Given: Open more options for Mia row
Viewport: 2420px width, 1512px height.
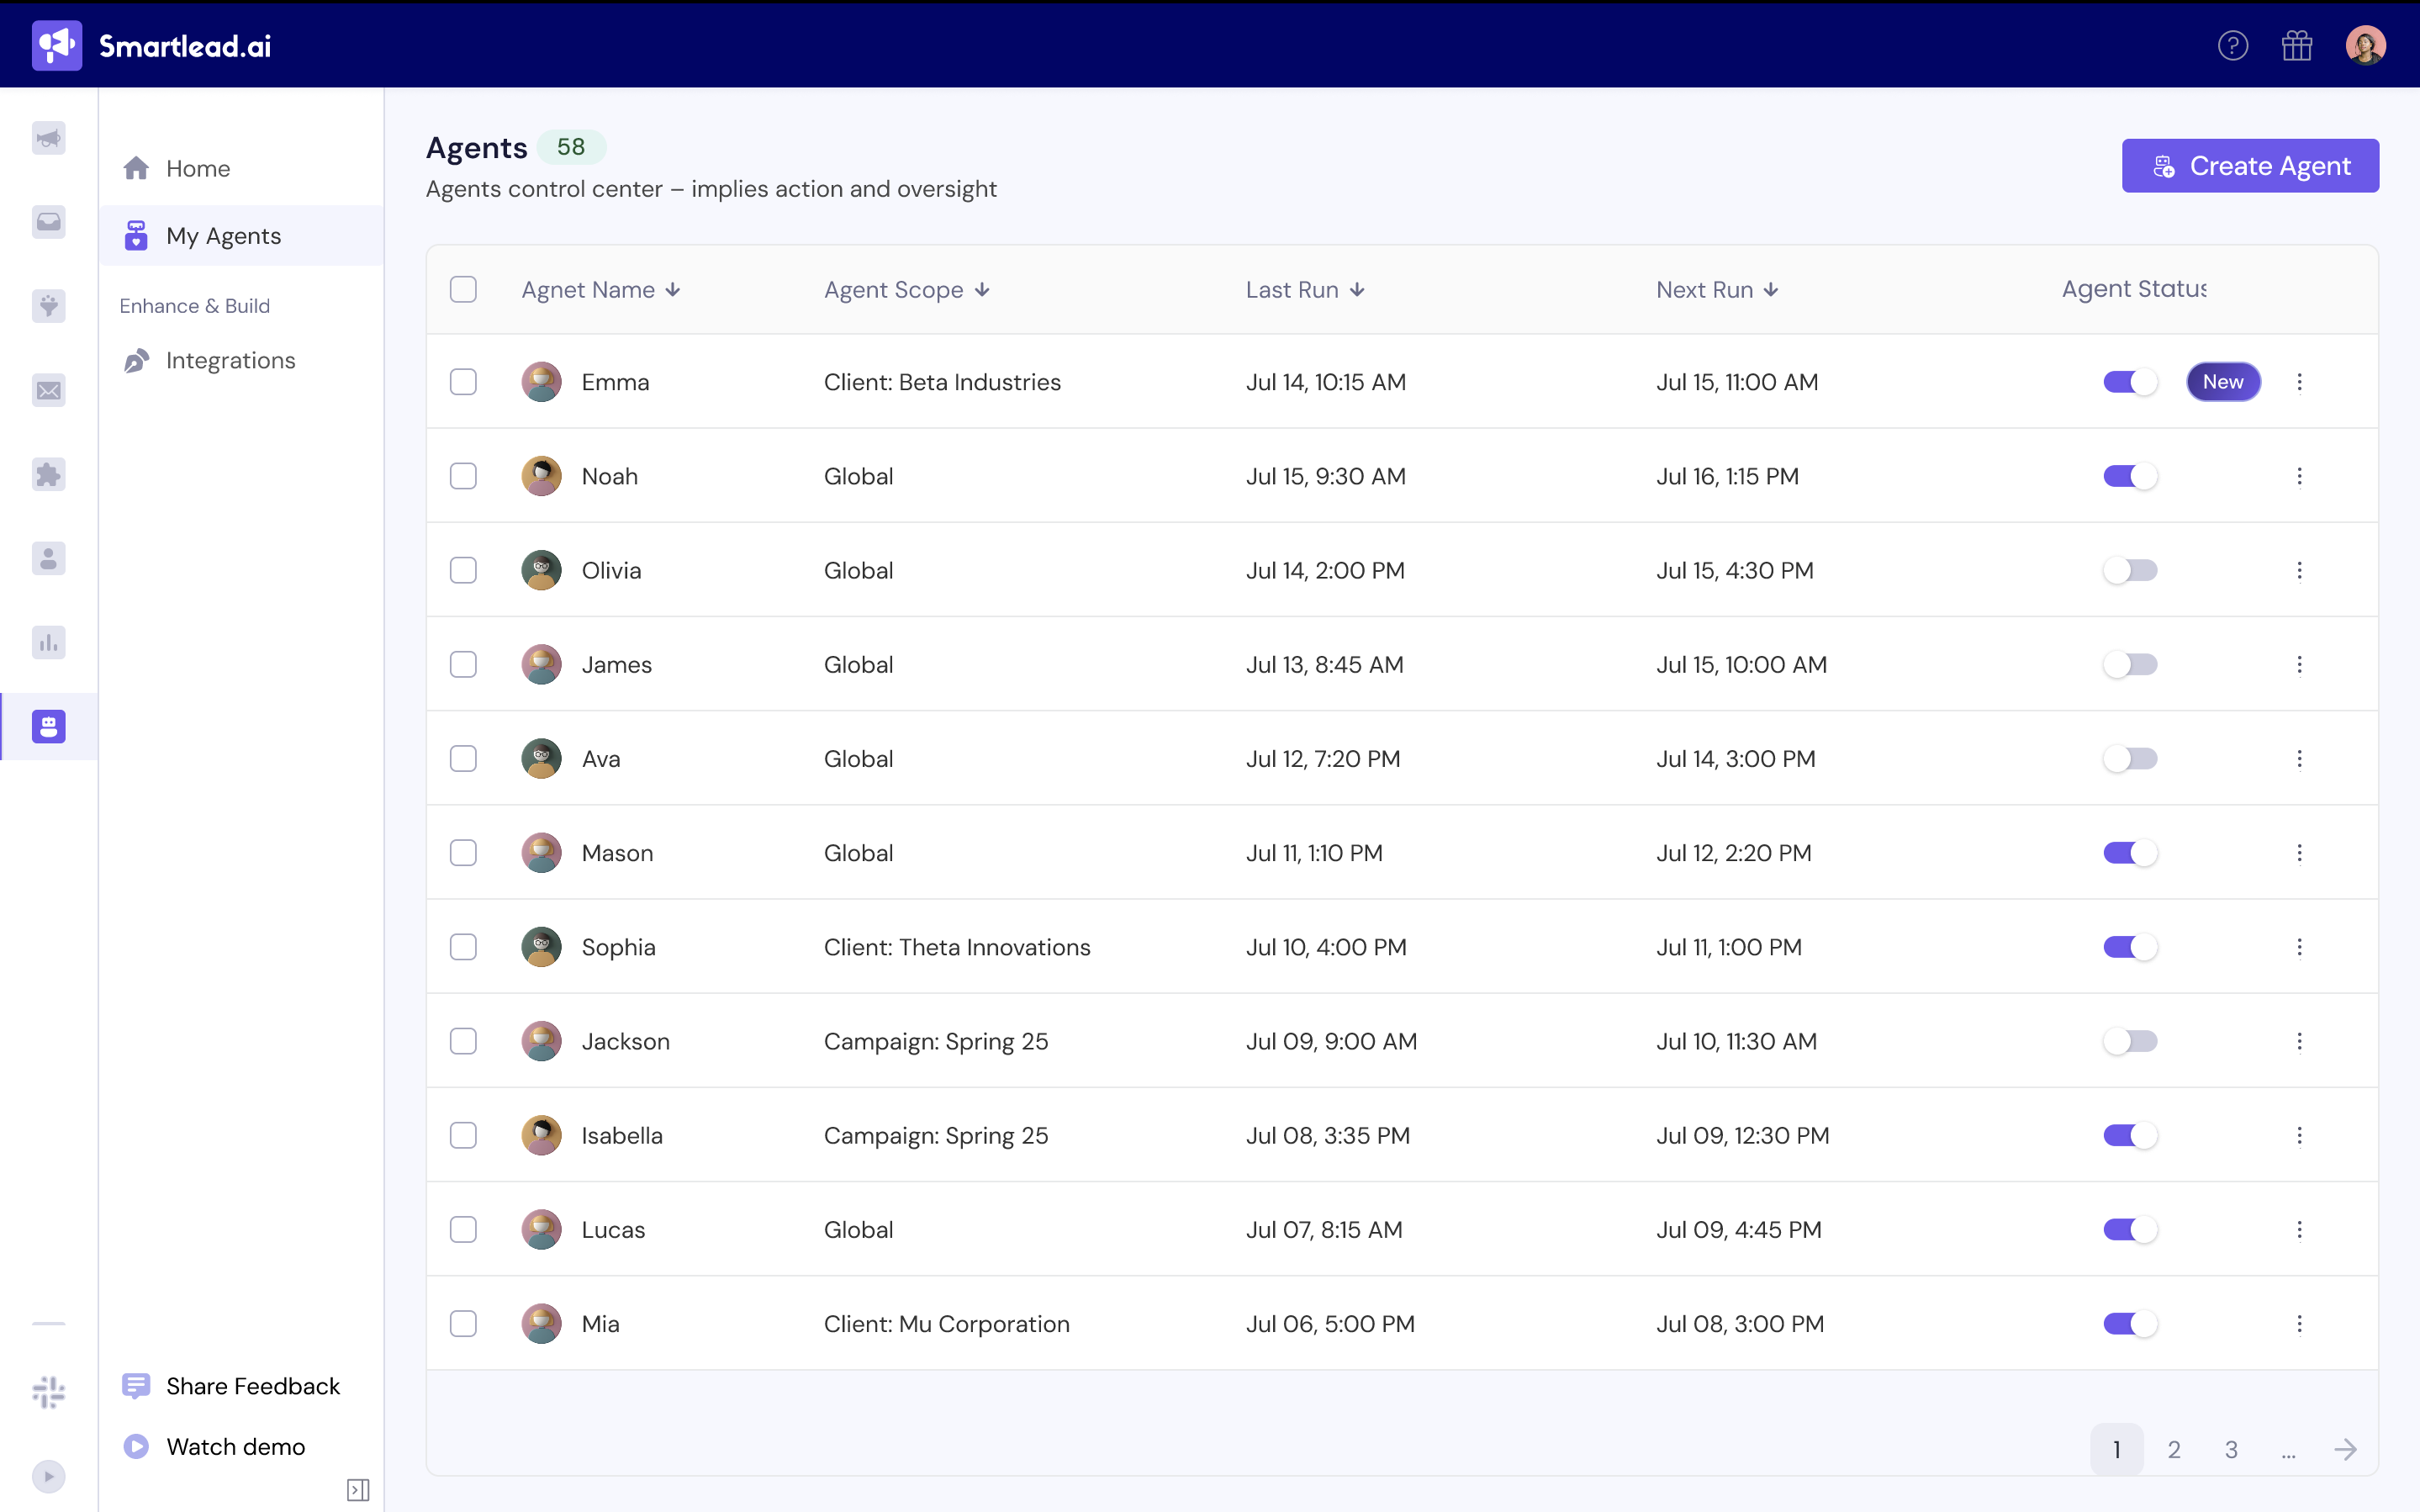Looking at the screenshot, I should click(2299, 1324).
